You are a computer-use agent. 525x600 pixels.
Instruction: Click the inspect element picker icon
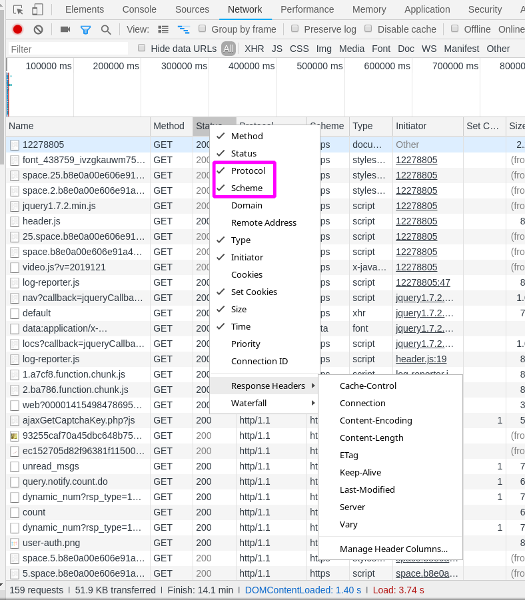coord(18,9)
